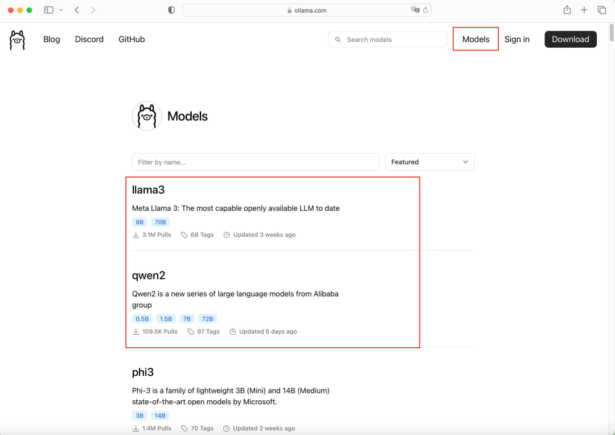
Task: Click the phi3 3B tag
Action: [x=140, y=416]
